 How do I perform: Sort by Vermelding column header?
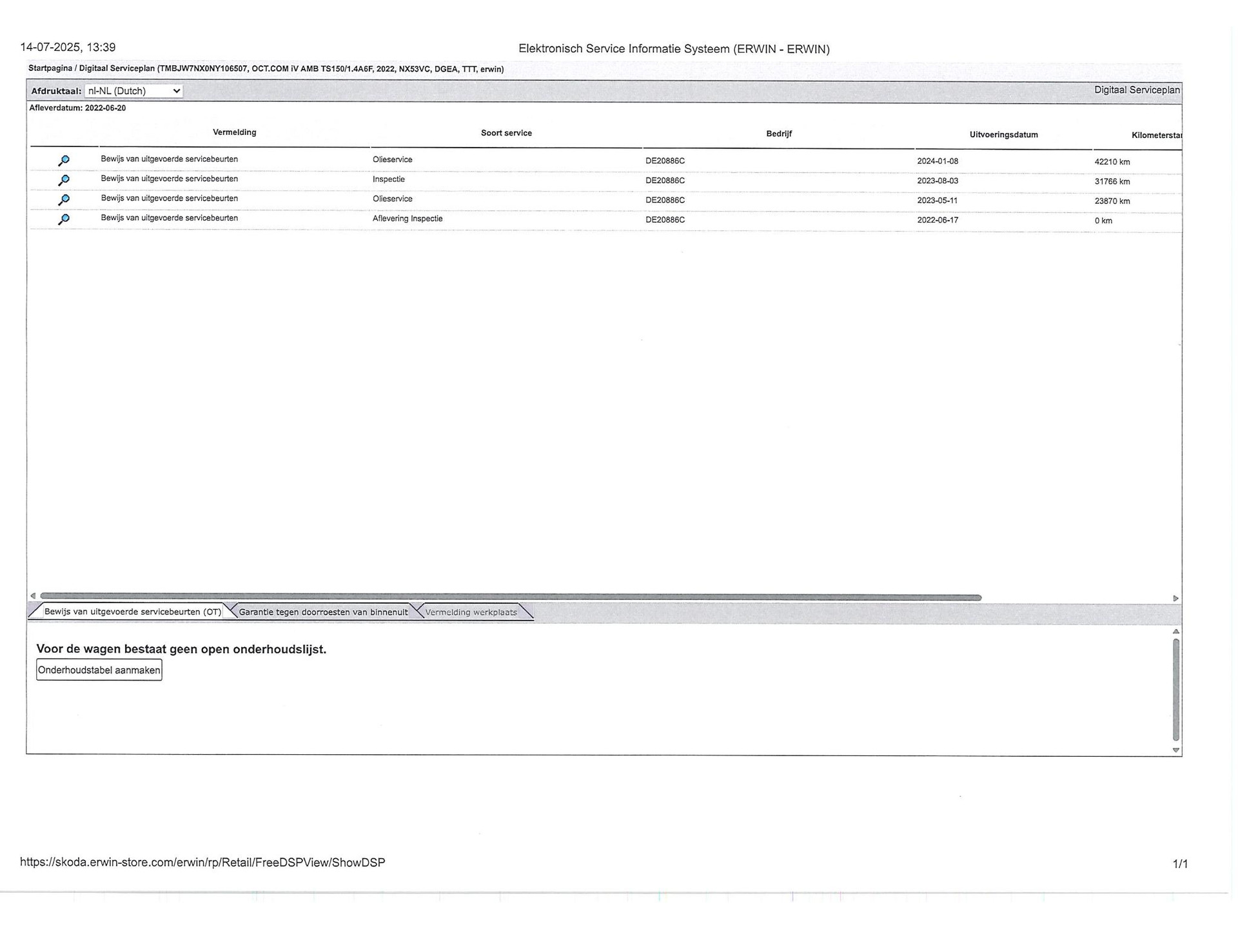235,132
